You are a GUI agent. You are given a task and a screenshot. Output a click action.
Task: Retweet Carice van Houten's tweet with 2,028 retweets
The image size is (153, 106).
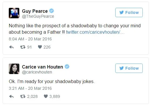(23, 96)
